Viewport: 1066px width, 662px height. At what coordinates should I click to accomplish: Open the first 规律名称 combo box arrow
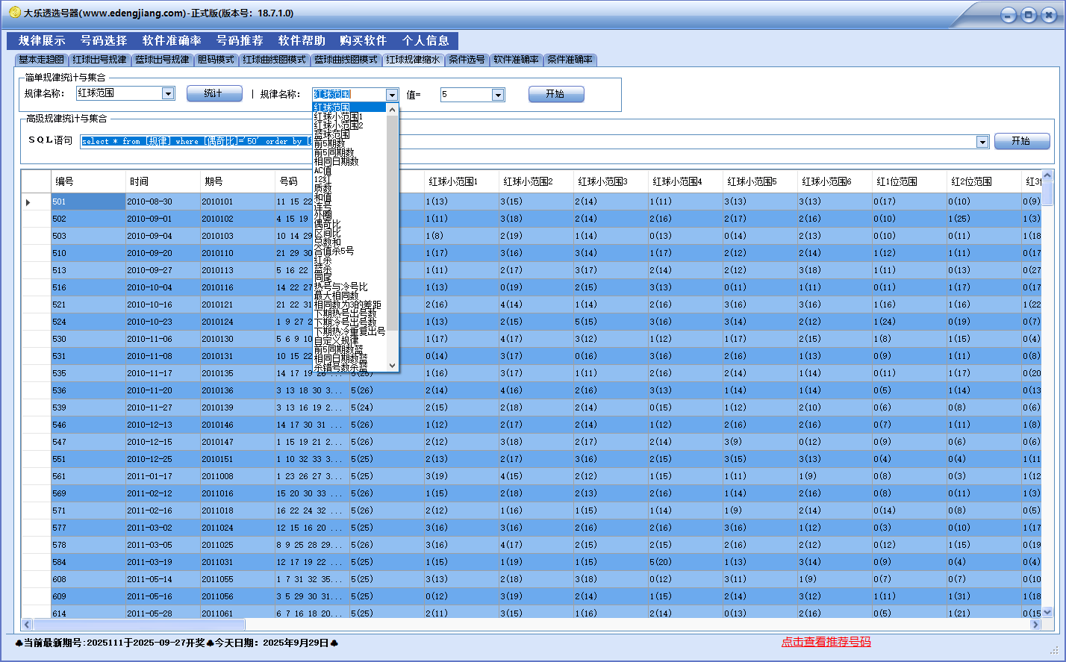tap(168, 94)
